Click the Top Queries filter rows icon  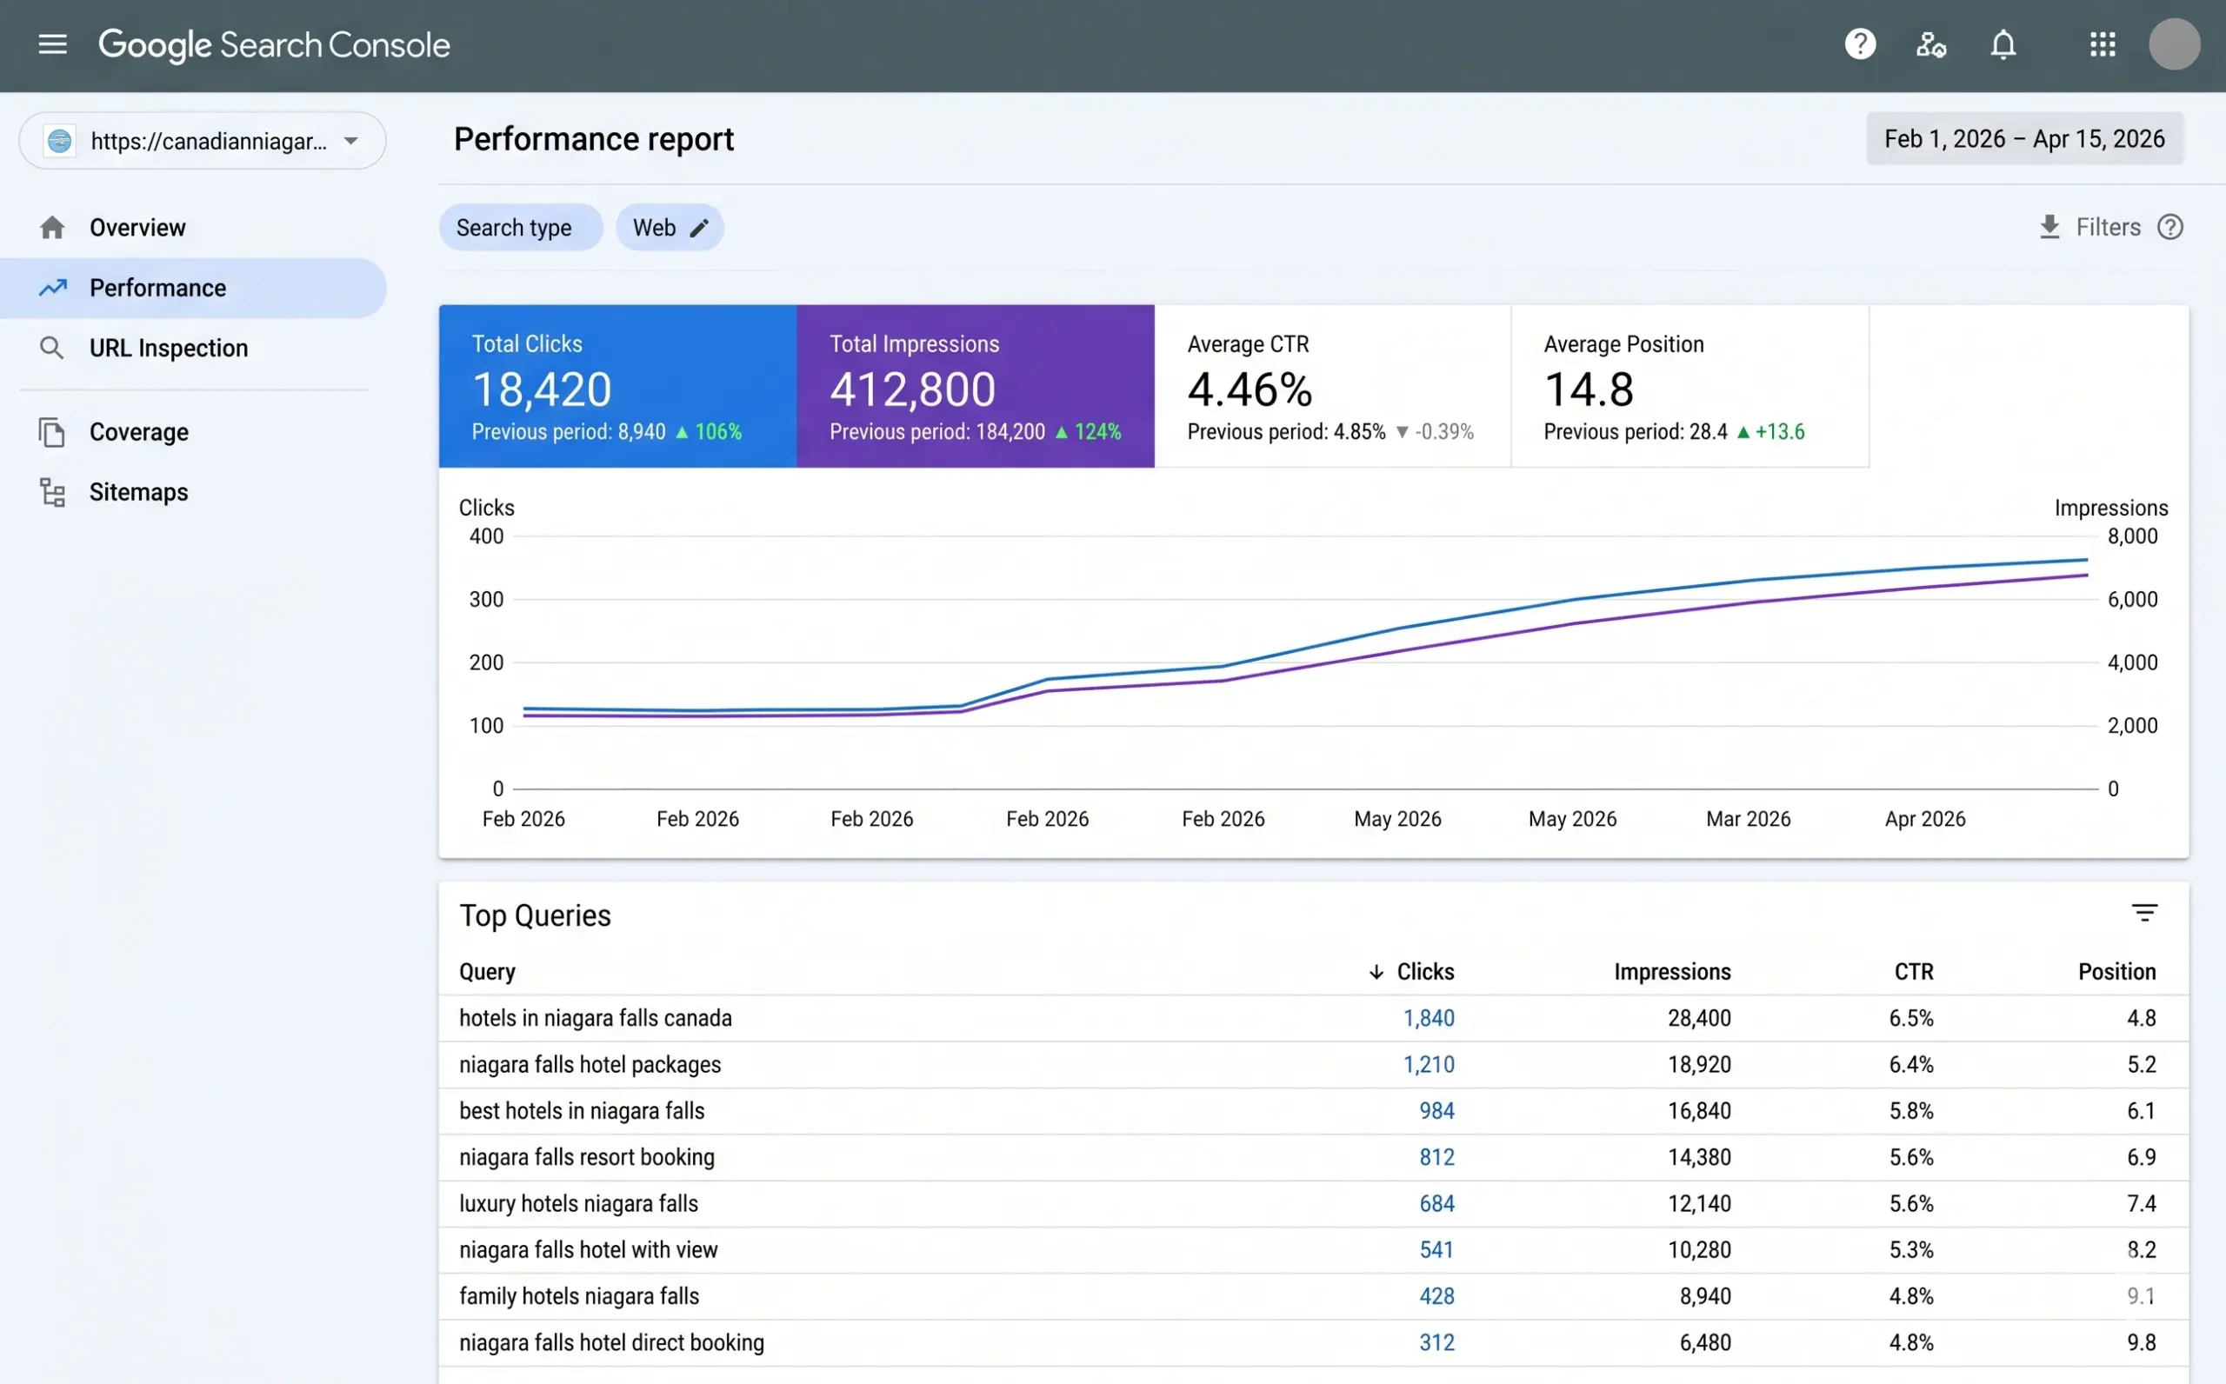(x=2144, y=913)
